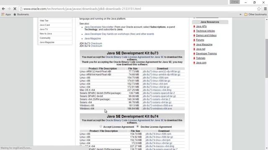The width and height of the screenshot is (268, 150).
Task: Open Forums resource link
Action: (200, 40)
